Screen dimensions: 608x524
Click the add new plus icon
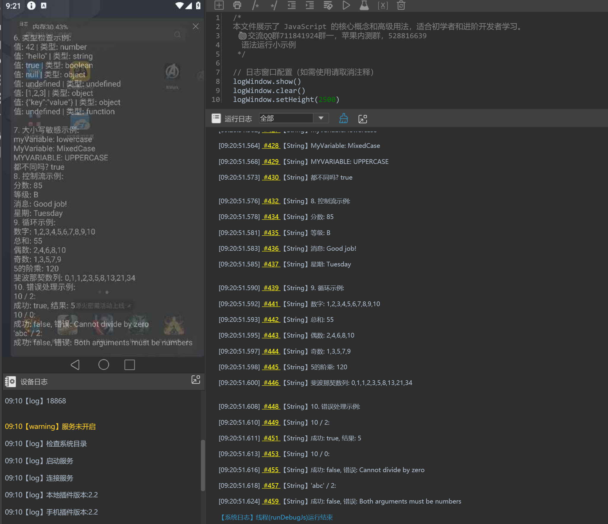coord(219,5)
